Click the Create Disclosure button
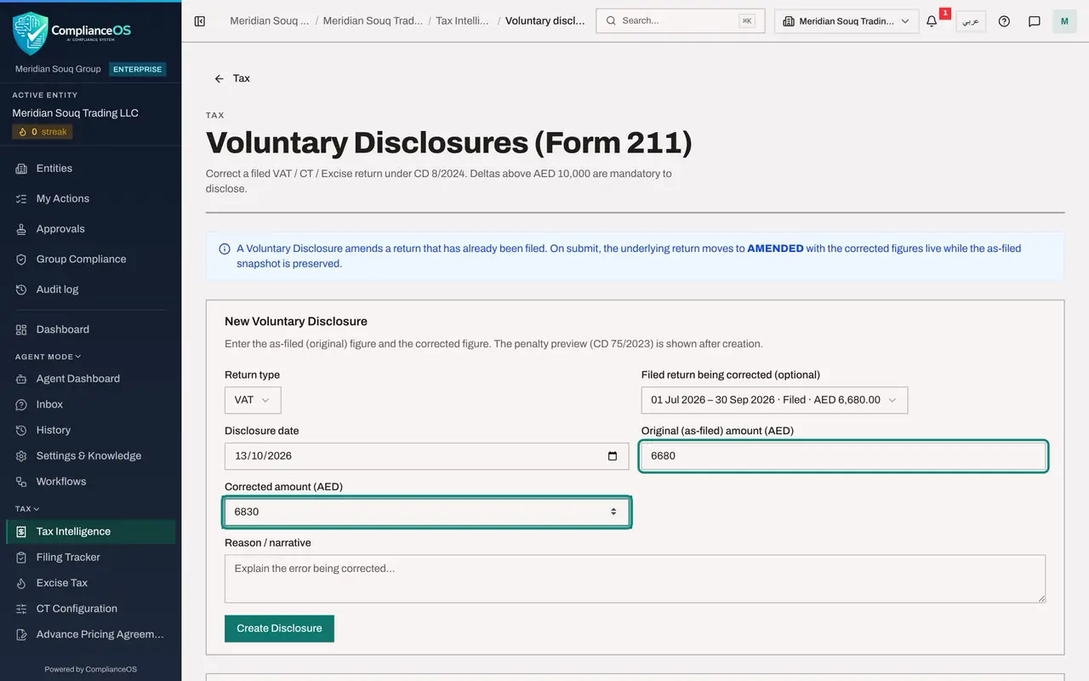The width and height of the screenshot is (1089, 681). tap(279, 628)
